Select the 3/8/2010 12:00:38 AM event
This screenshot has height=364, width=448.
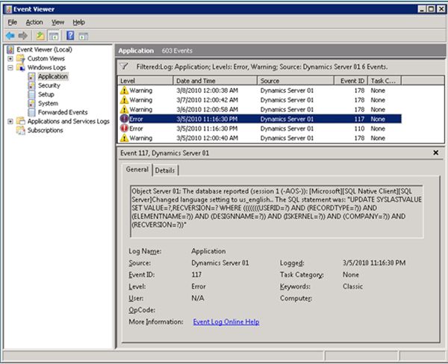[x=259, y=90]
